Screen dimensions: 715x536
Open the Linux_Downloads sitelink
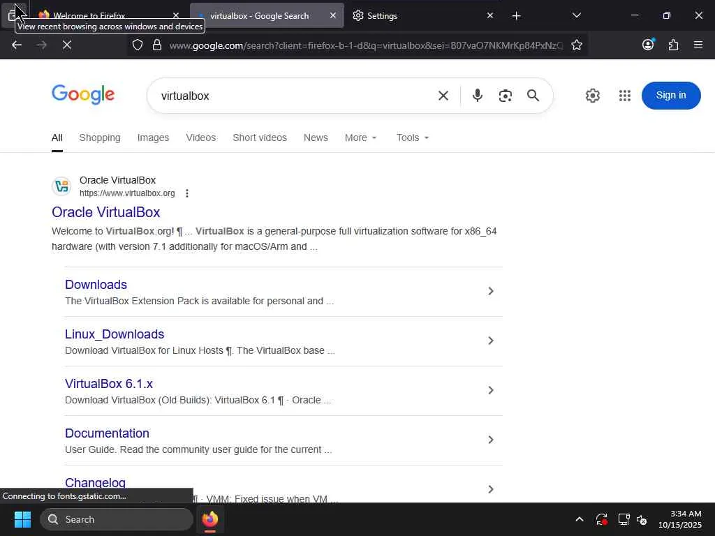115,334
